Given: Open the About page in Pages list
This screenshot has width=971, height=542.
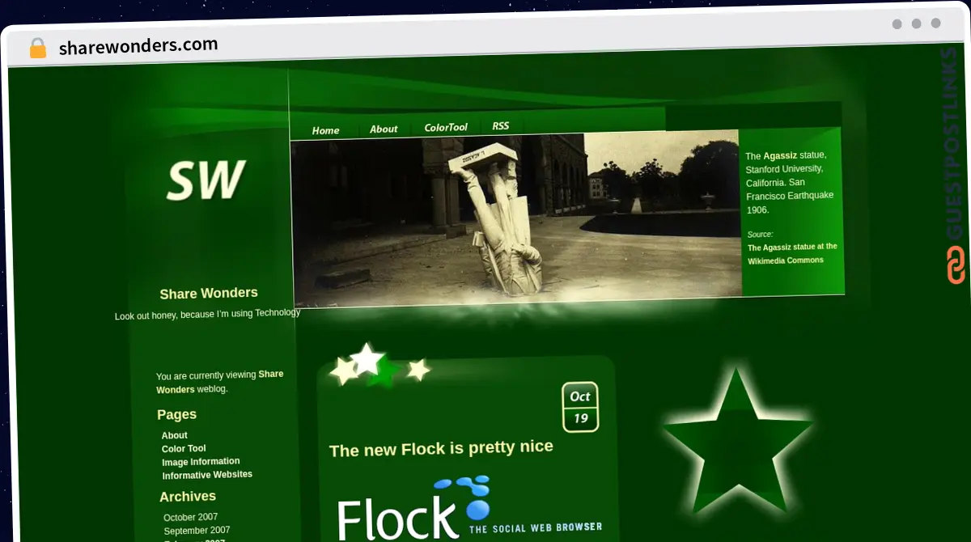Looking at the screenshot, I should [x=174, y=435].
